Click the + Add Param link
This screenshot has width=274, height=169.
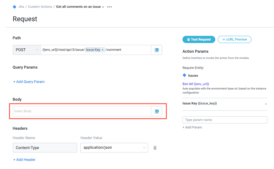coord(192,127)
